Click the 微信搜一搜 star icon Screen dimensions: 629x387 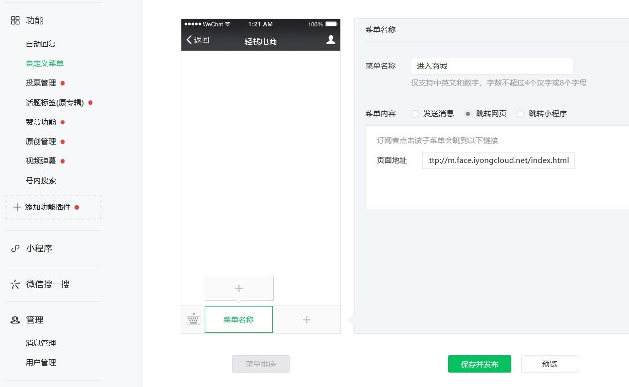coord(15,284)
